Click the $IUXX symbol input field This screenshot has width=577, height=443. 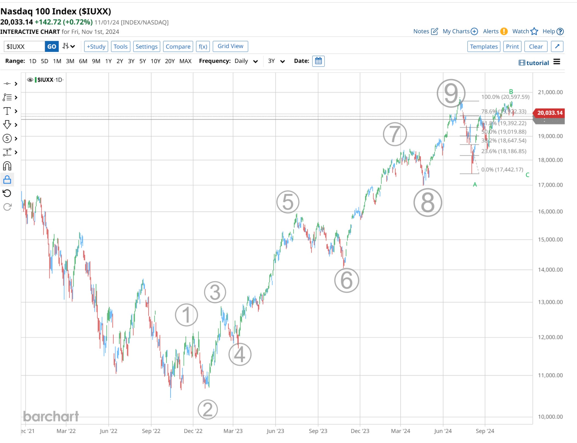click(x=24, y=46)
